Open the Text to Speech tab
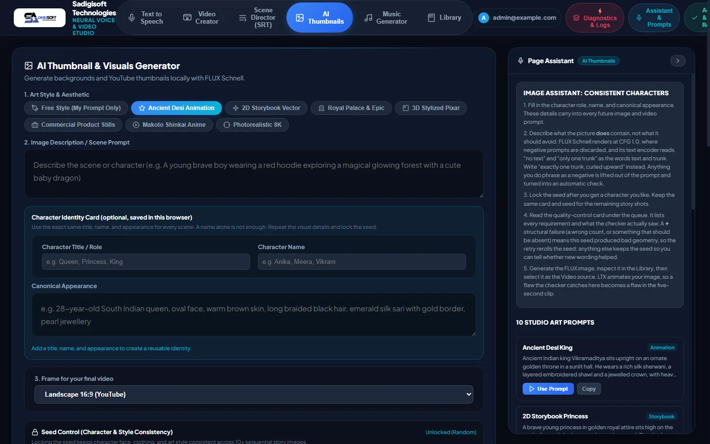 [x=145, y=18]
